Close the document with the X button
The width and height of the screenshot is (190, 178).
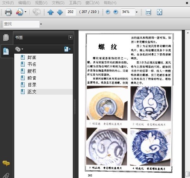[187, 3]
